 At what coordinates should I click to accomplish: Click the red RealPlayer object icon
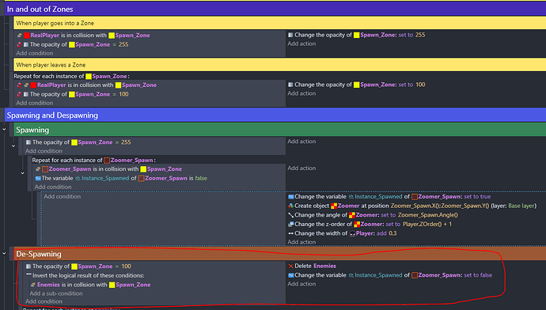pyautogui.click(x=26, y=36)
